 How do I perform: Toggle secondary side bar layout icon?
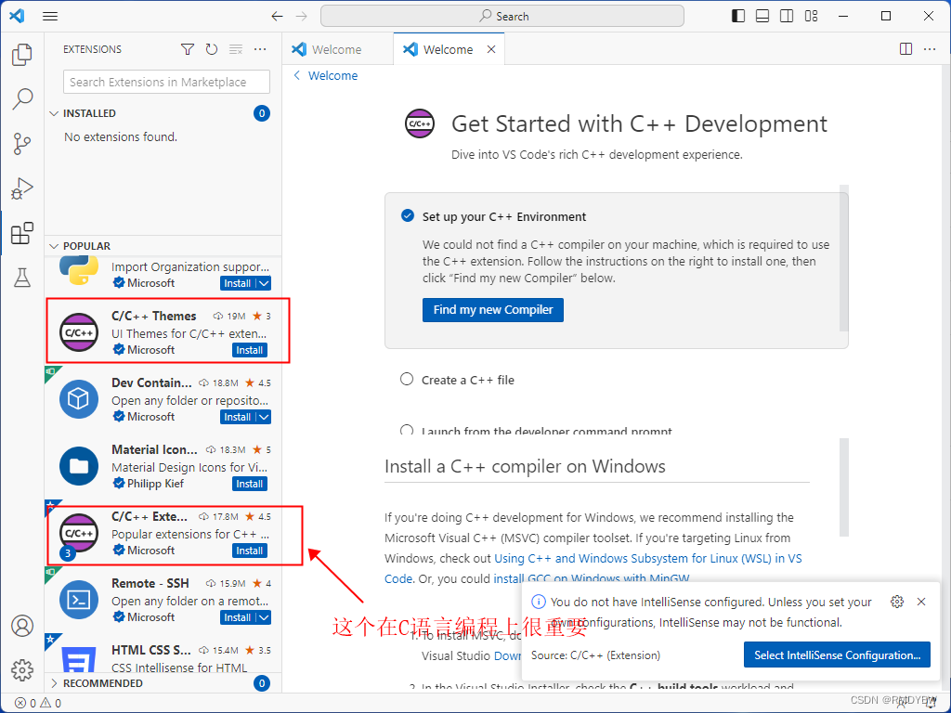[x=787, y=17]
